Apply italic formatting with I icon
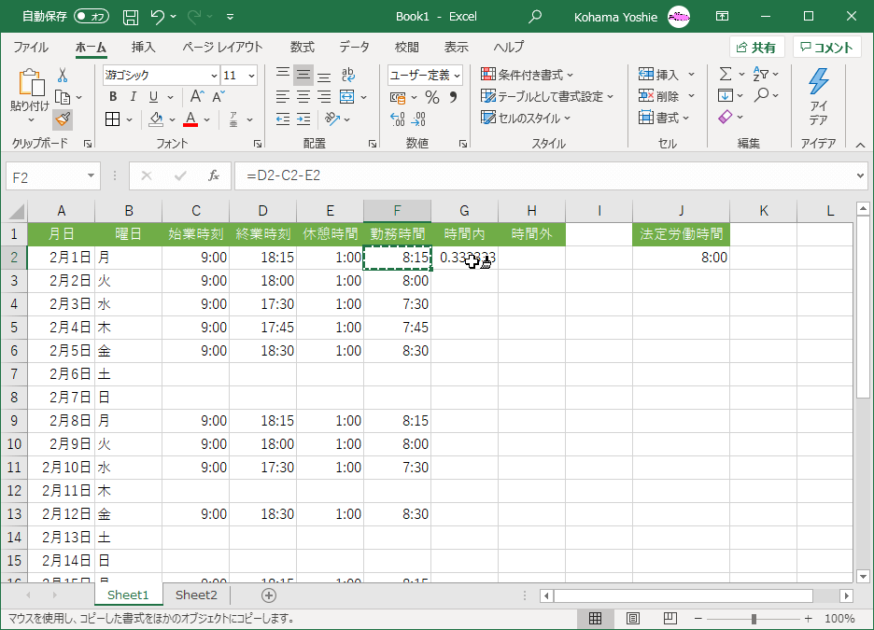The image size is (874, 630). (134, 97)
